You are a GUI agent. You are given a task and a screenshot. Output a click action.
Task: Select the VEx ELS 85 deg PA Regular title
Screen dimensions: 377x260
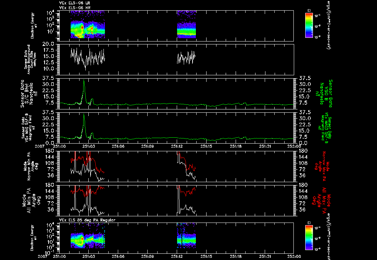87,220
